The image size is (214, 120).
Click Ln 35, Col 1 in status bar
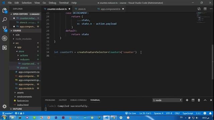pyautogui.click(x=145, y=113)
